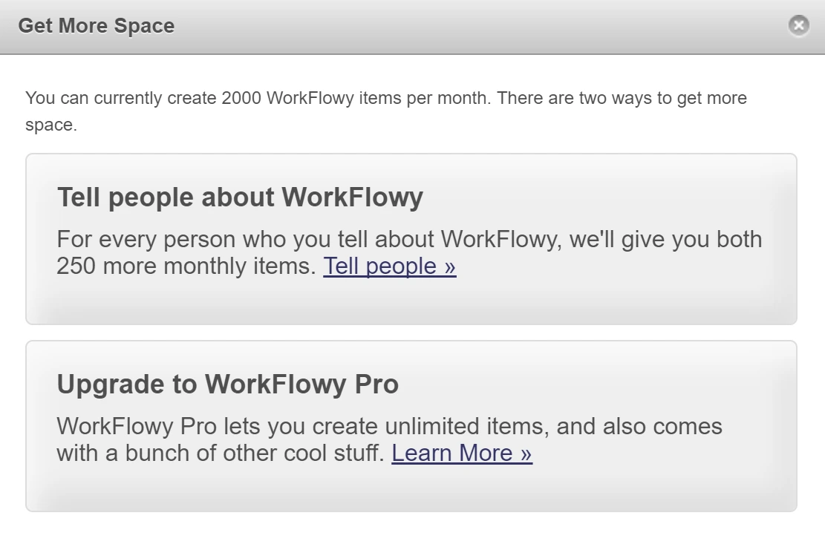Click the Get More Space dialog title

(x=97, y=26)
